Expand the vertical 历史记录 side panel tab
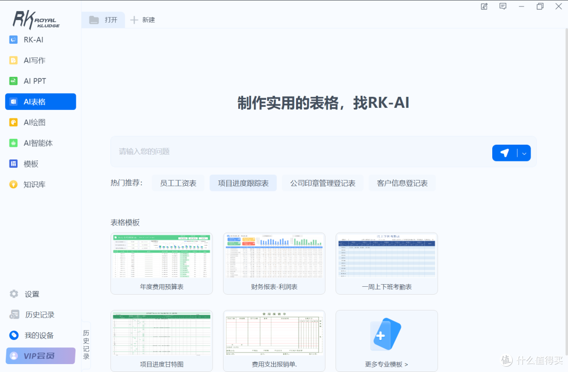Screen dimensions: 568x372 [x=86, y=345]
